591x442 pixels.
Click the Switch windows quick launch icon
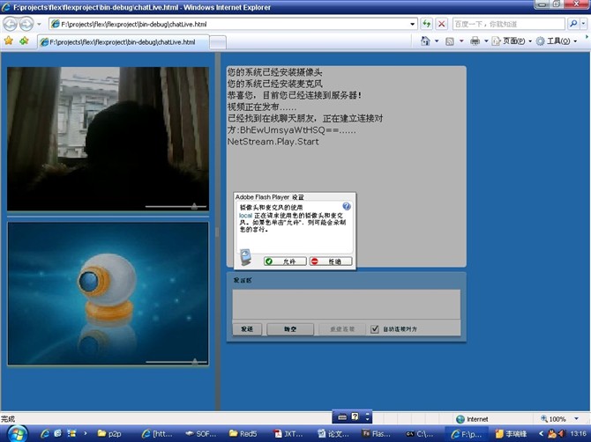tap(71, 434)
